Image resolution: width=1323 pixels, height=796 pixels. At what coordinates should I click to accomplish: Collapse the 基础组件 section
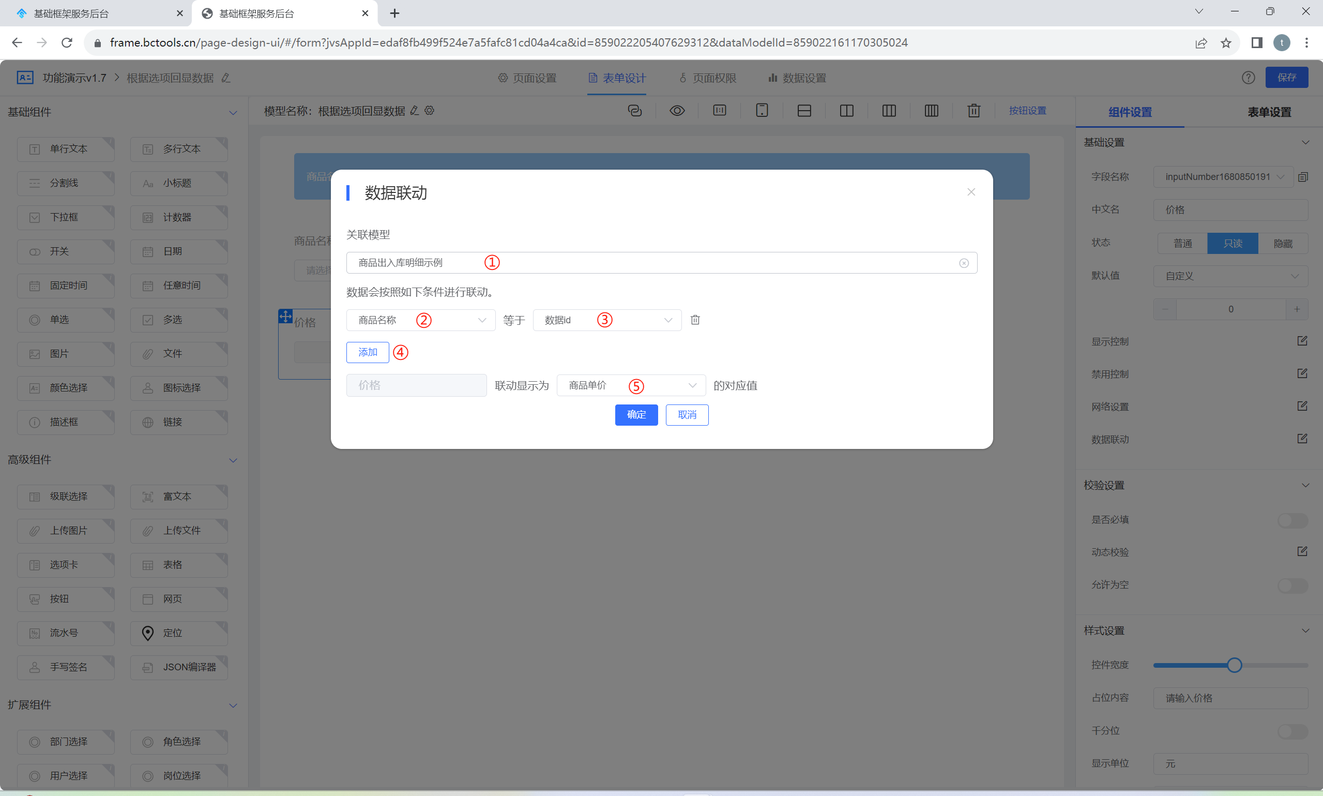coord(233,113)
